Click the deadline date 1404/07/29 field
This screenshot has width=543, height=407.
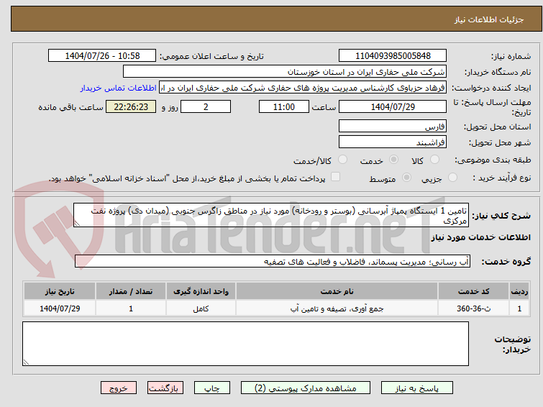[393, 106]
